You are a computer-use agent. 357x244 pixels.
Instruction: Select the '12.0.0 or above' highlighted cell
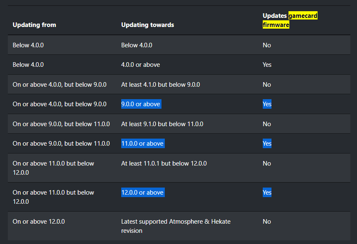coord(143,192)
